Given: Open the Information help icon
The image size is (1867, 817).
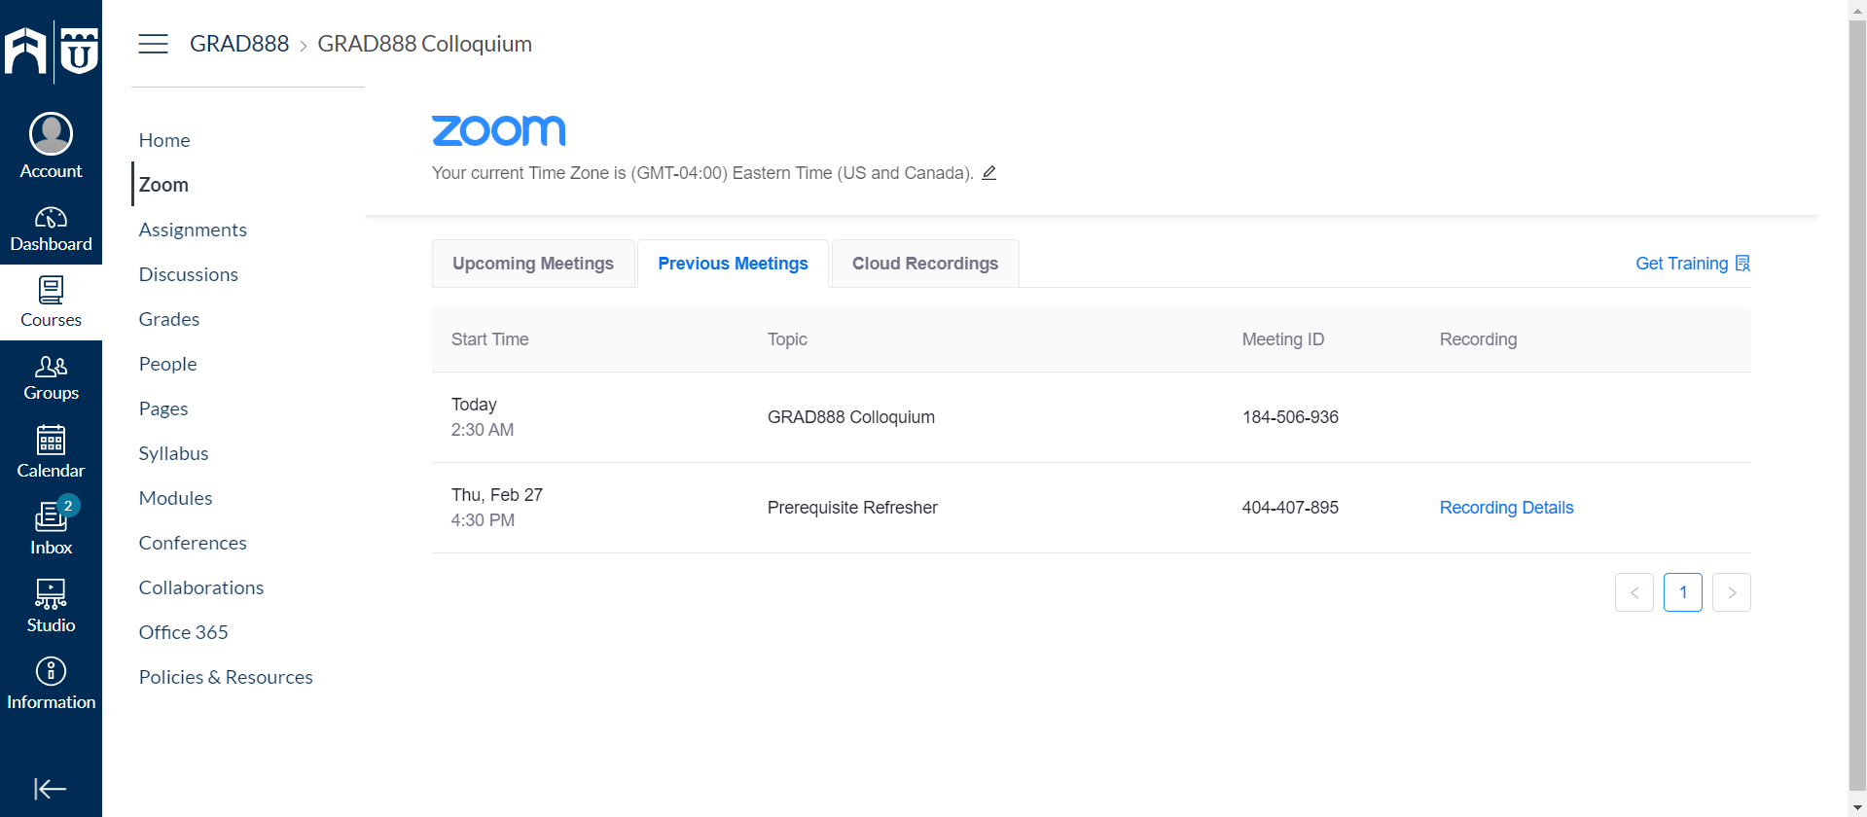Looking at the screenshot, I should 51,671.
